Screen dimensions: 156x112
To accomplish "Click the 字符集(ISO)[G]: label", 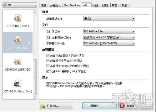I will [x=56, y=43].
